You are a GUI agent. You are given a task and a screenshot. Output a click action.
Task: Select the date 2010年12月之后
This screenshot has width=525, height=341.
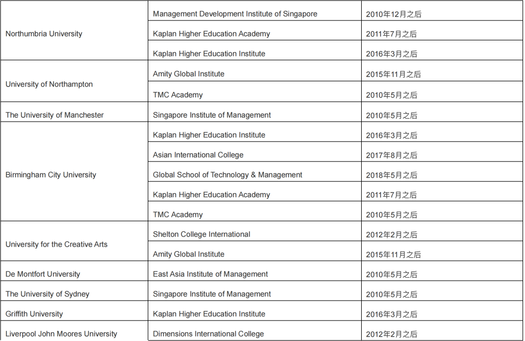click(x=394, y=15)
